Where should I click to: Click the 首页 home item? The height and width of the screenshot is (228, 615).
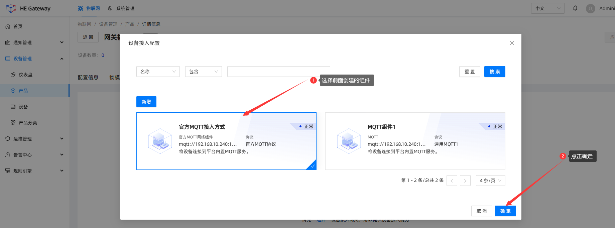[x=18, y=26]
